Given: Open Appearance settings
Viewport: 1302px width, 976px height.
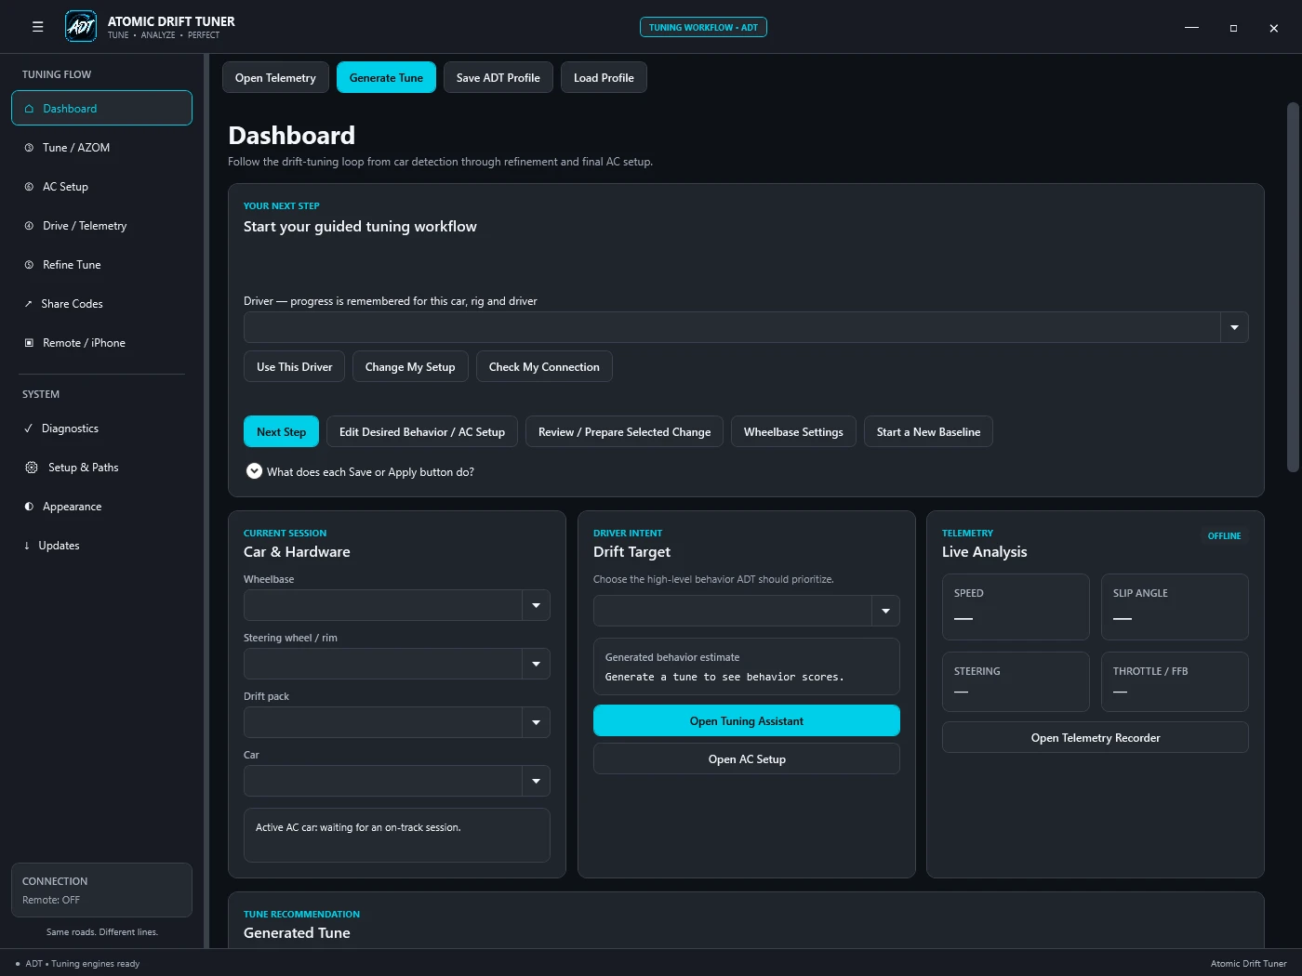Looking at the screenshot, I should [x=101, y=507].
